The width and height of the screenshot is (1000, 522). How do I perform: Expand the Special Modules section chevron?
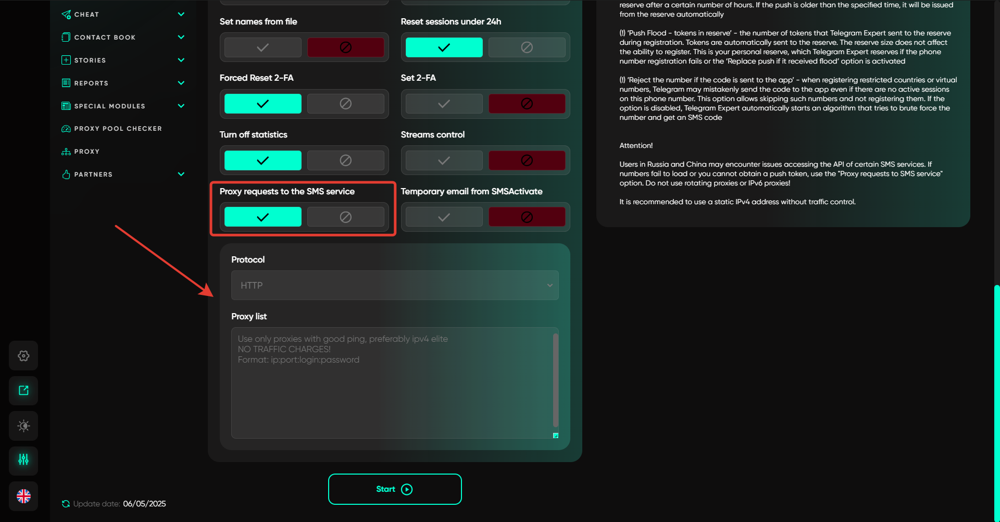pos(181,106)
